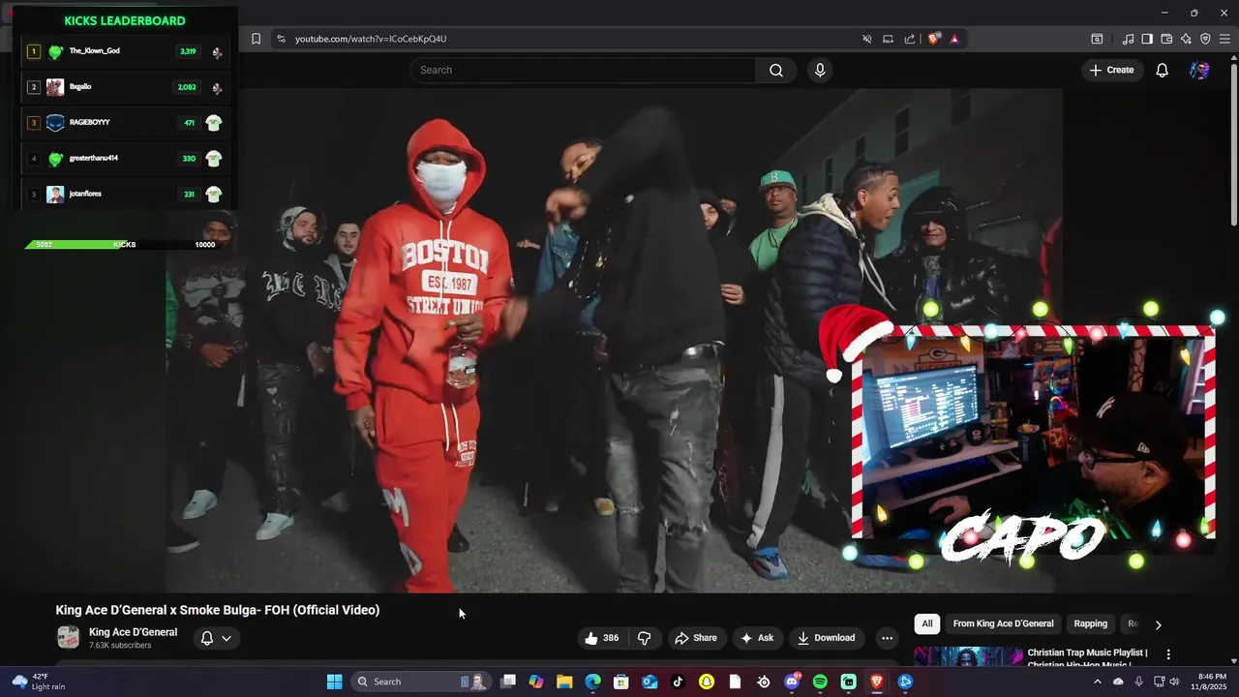
Task: Open the tab search icon in browser toolbar
Action: 1097,39
